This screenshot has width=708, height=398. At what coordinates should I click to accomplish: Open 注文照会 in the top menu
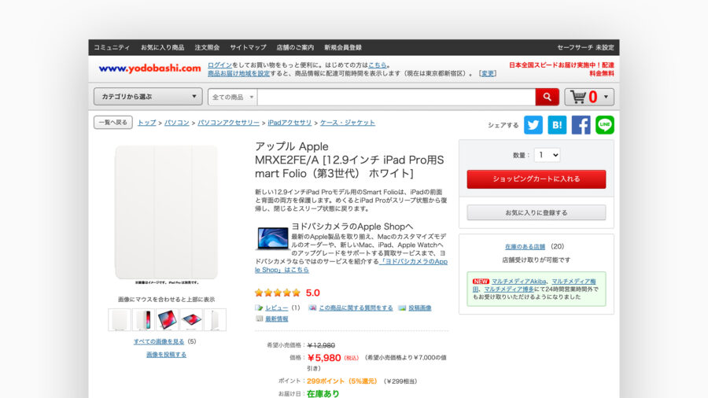pos(207,47)
